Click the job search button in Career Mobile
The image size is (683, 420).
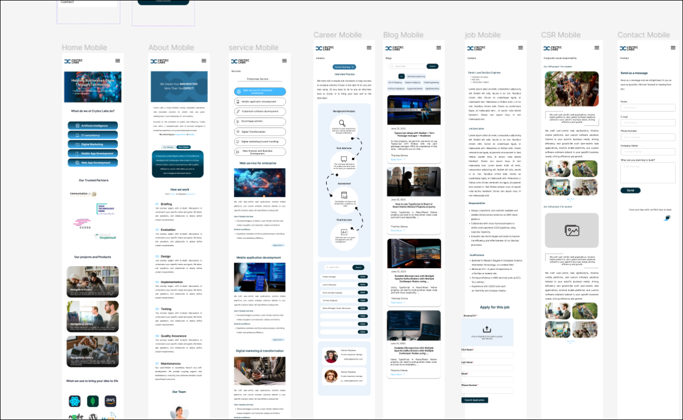coord(358,267)
